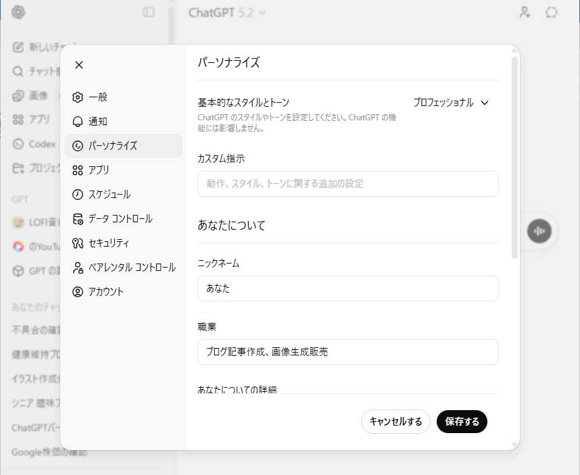Click the ニックネーム field containing あなた
The width and height of the screenshot is (580, 475).
(347, 289)
